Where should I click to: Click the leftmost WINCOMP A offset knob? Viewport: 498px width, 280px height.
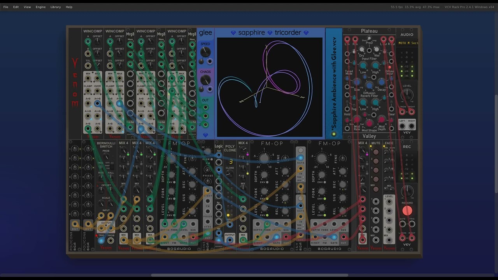point(97,42)
